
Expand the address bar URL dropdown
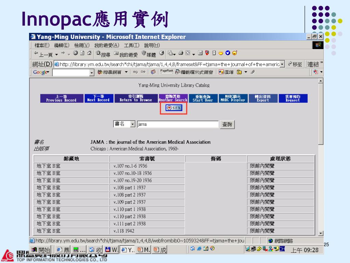pyautogui.click(x=282, y=64)
